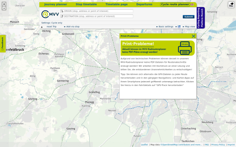
Task: Click the Neubiberg map label
Action: click(x=207, y=122)
